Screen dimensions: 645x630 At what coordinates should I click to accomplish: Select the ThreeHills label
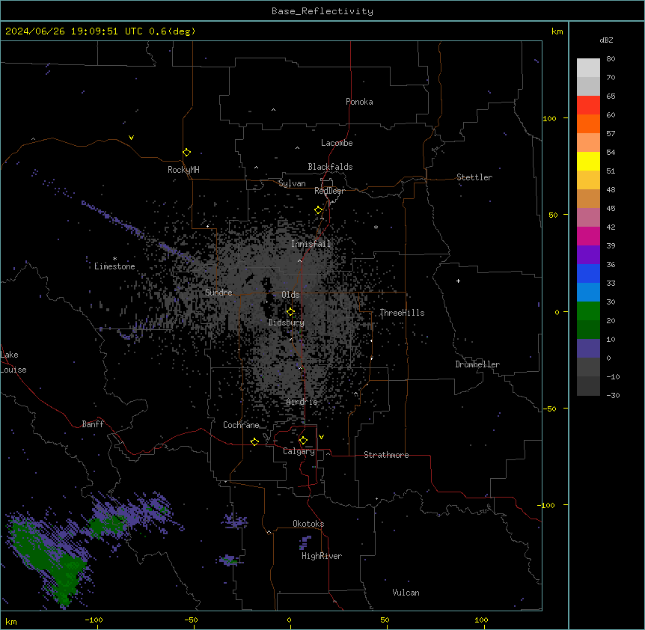pos(402,313)
